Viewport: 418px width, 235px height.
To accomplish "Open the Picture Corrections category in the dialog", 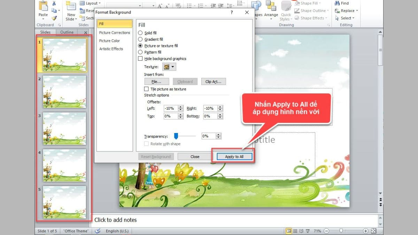I will point(114,32).
